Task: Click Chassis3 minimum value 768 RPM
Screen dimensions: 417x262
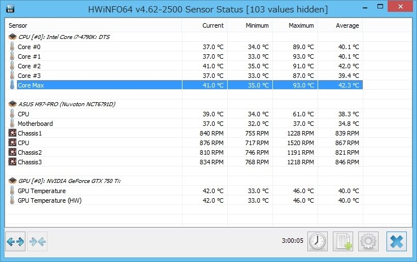Action: (257, 162)
